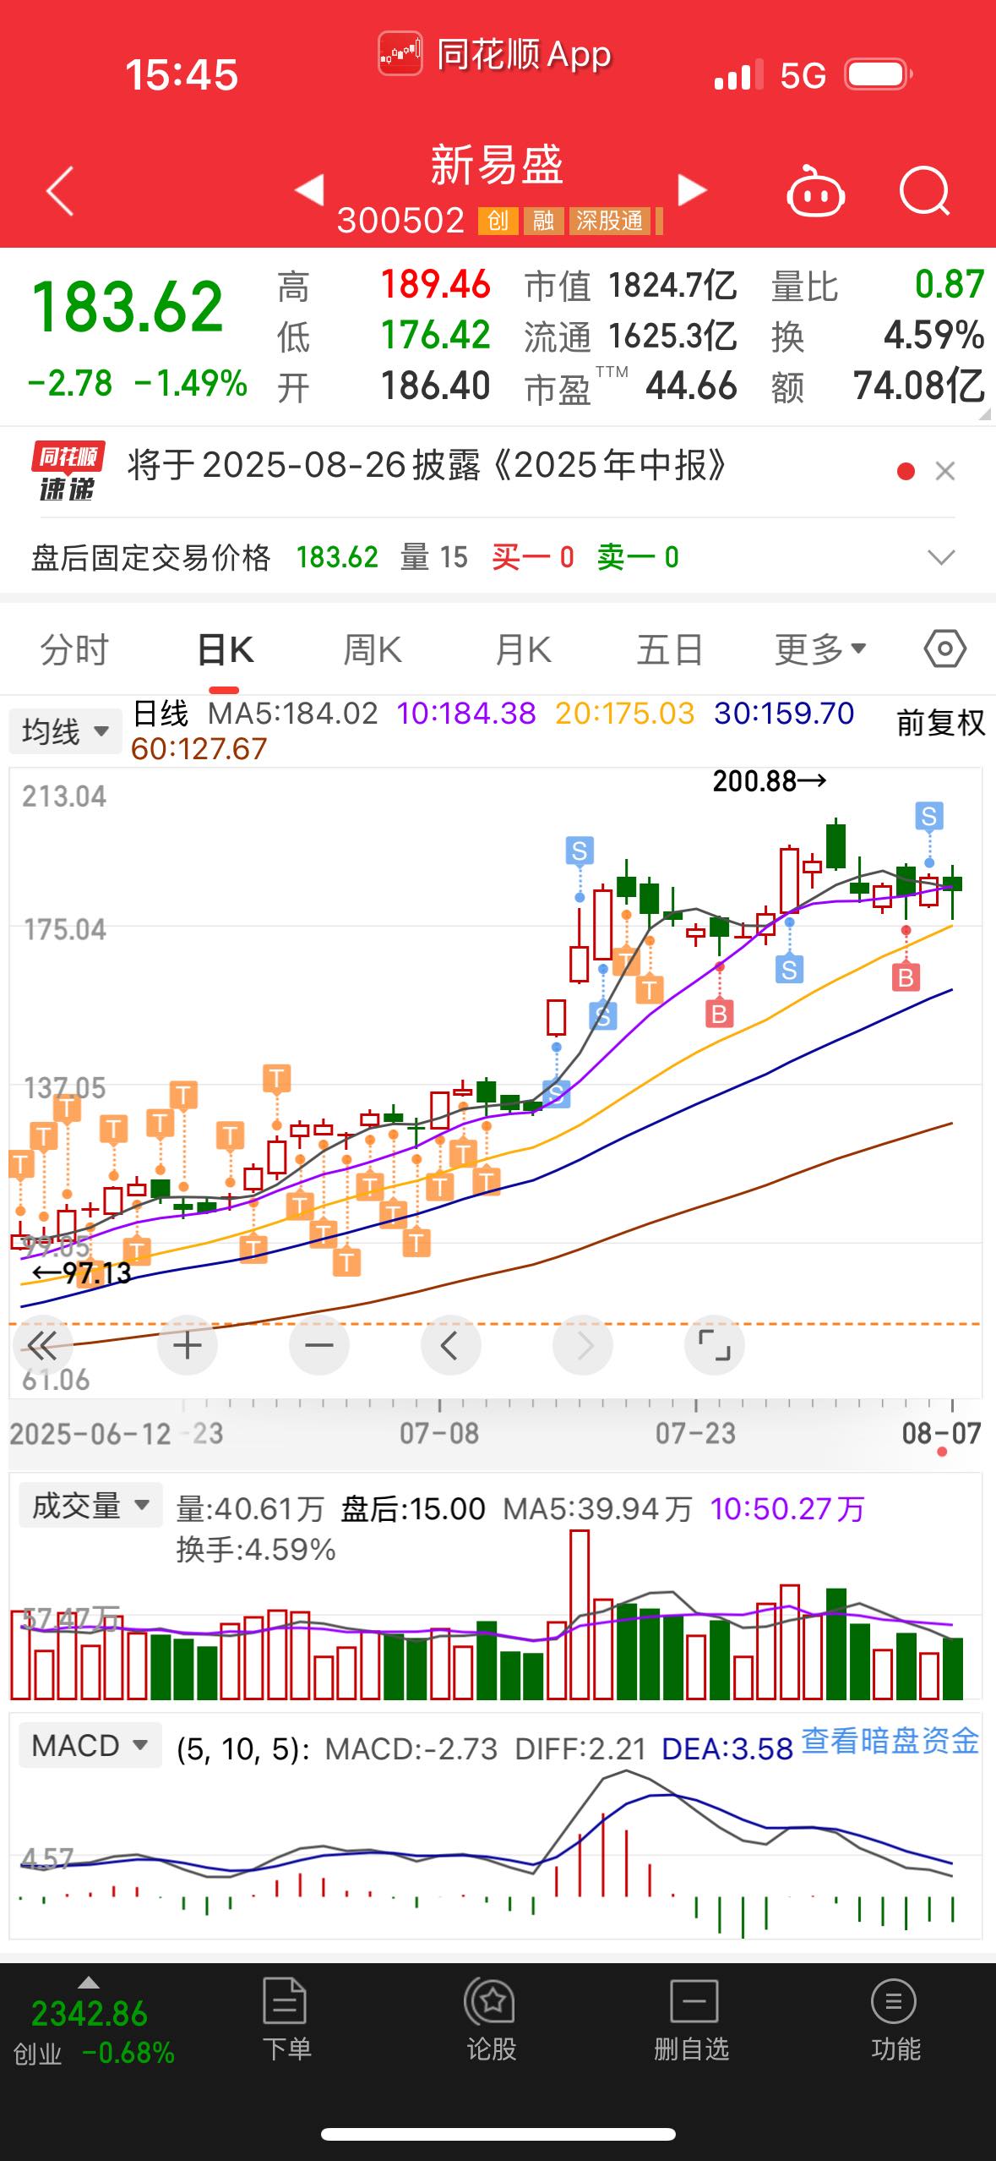Tap the 08-07 date label
The image size is (996, 2161).
tap(941, 1433)
